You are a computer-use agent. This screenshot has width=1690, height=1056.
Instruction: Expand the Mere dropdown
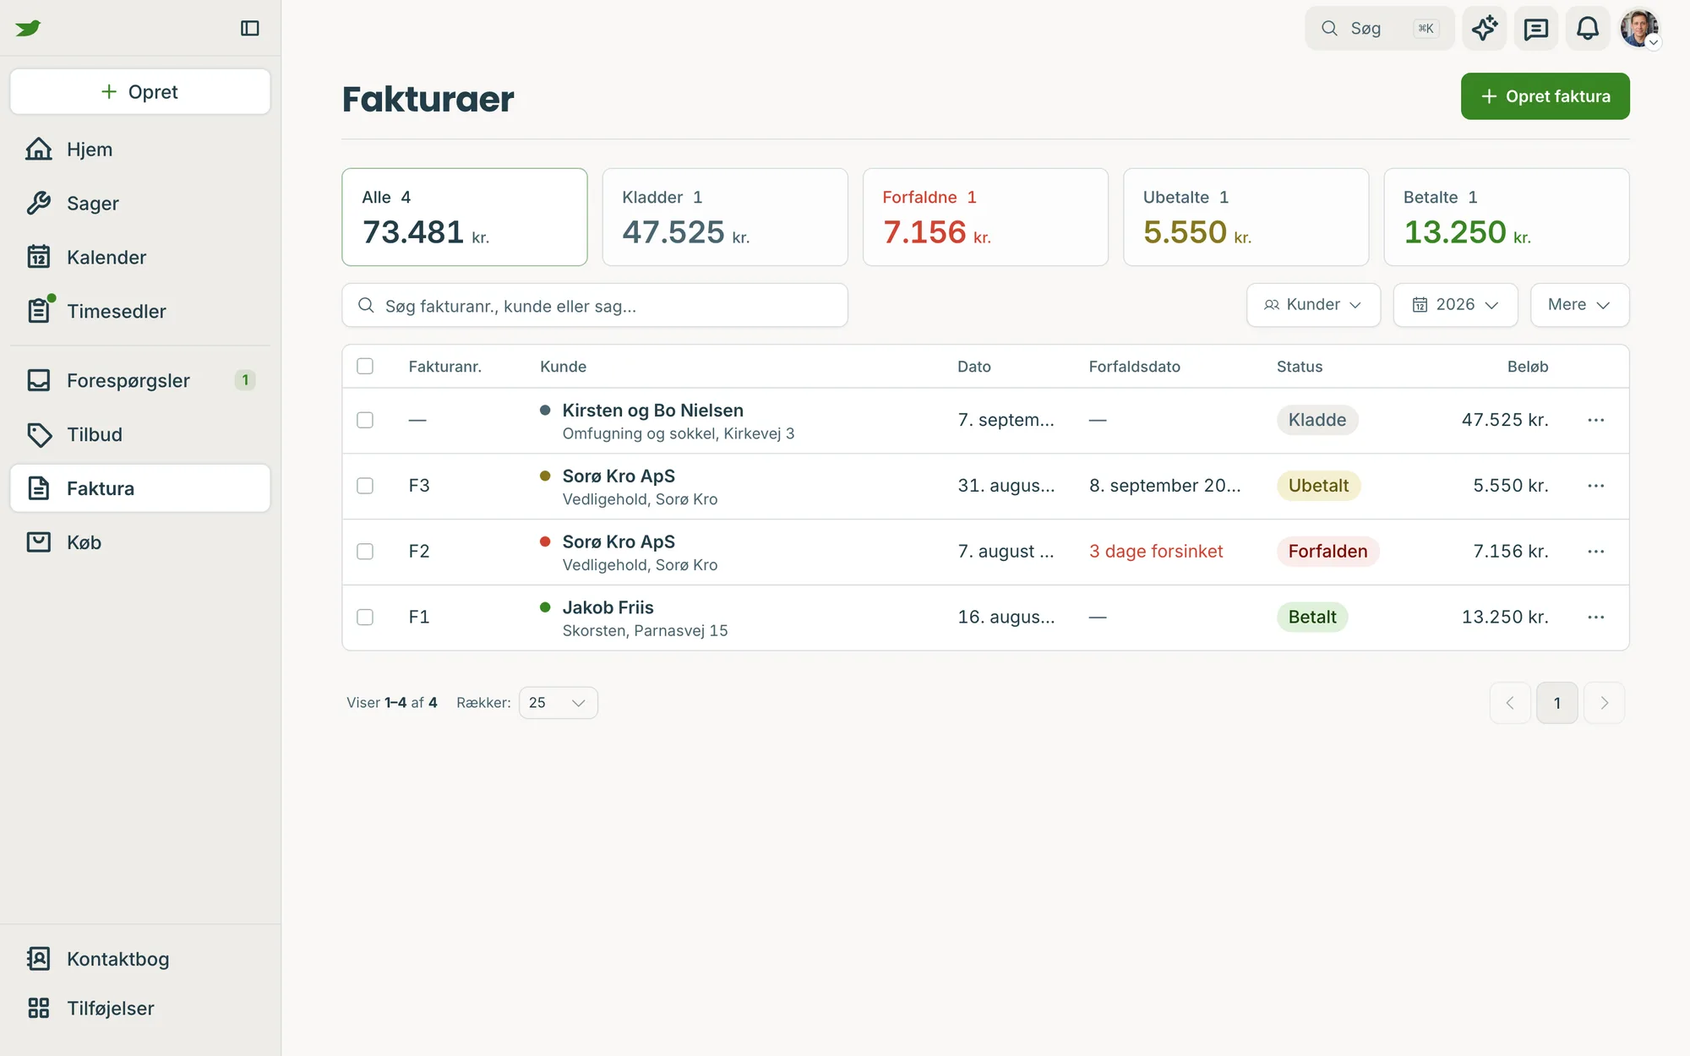point(1579,305)
